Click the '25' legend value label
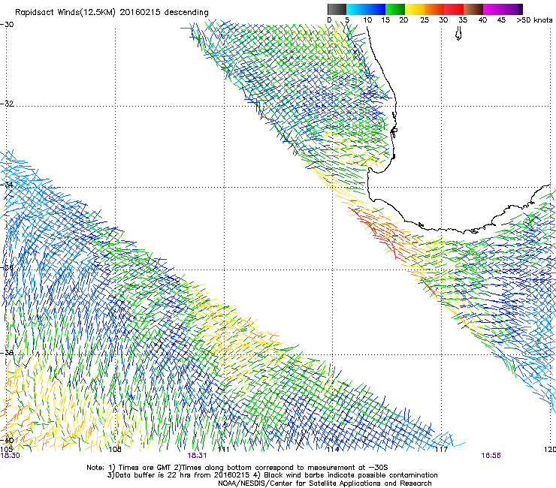The height and width of the screenshot is (488, 556). (x=425, y=20)
